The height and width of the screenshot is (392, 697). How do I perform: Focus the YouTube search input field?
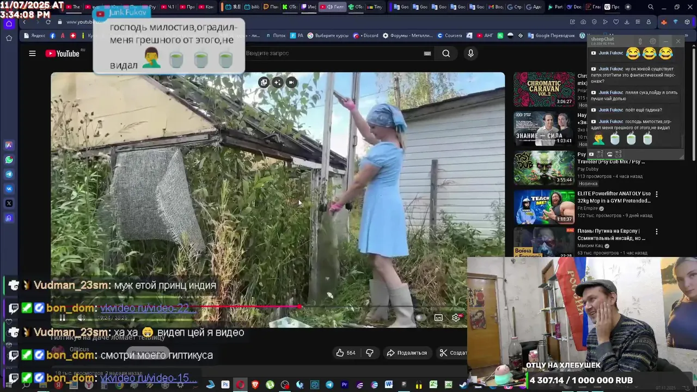[332, 53]
